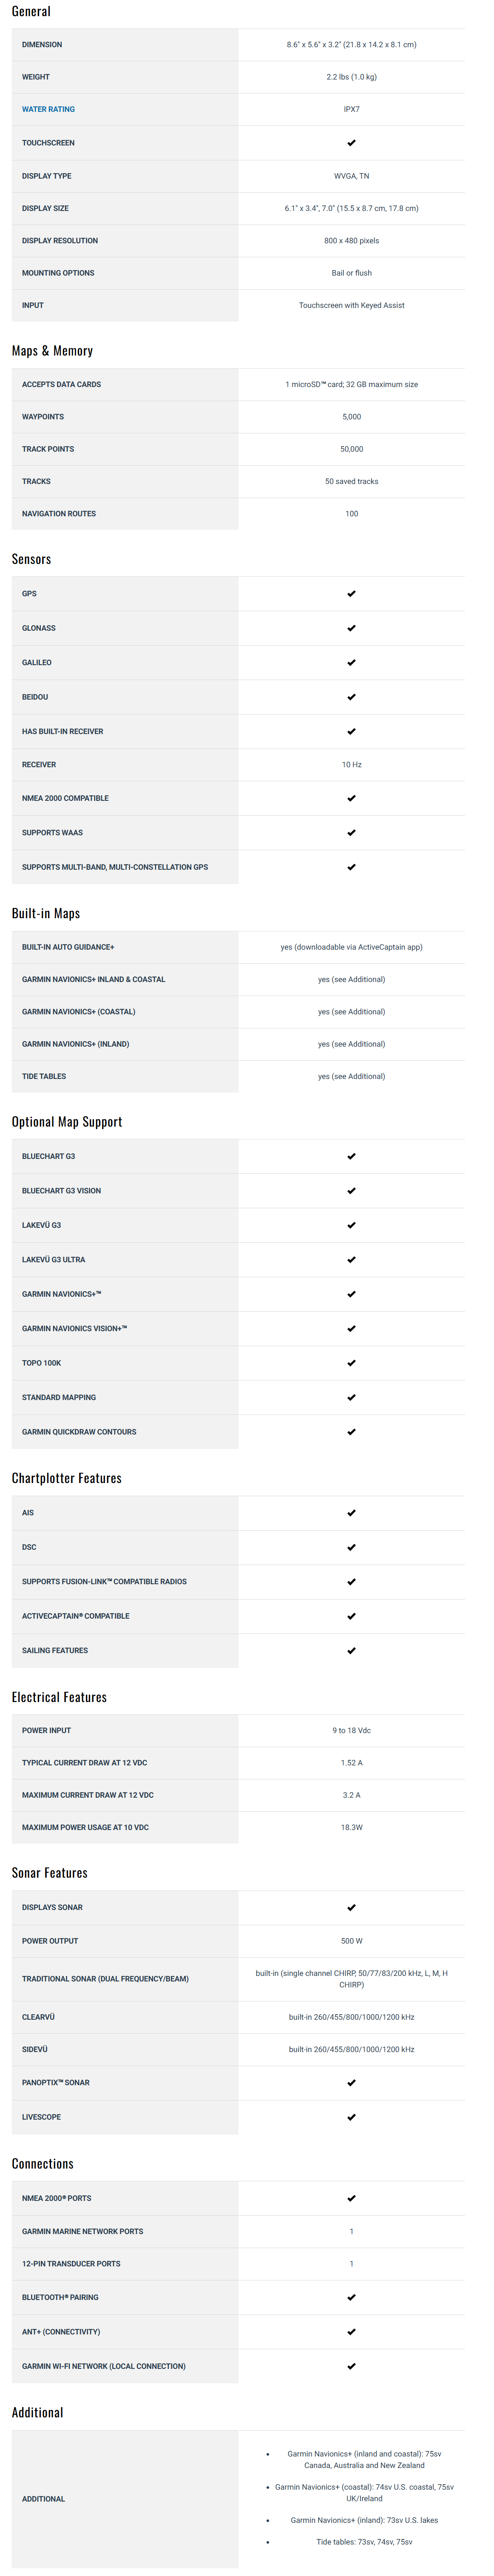The width and height of the screenshot is (494, 2576).
Task: Click the BlueChart G3 Vision checkmark
Action: pos(351,1191)
